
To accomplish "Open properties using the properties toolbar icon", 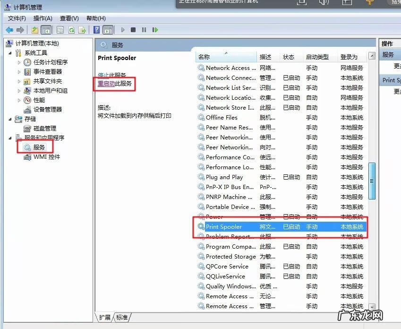I will pos(60,29).
